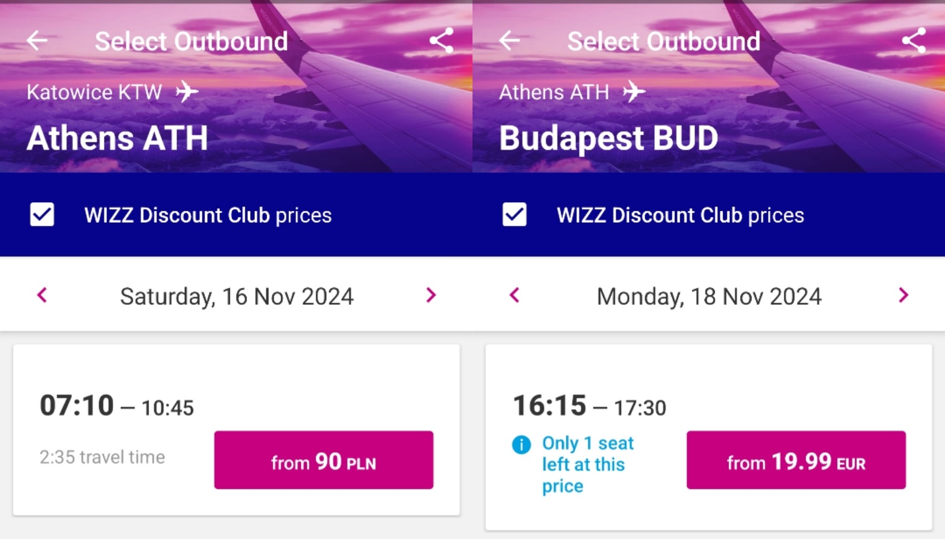Share the Katowice to Athens flight
This screenshot has width=945, height=539.
[441, 40]
